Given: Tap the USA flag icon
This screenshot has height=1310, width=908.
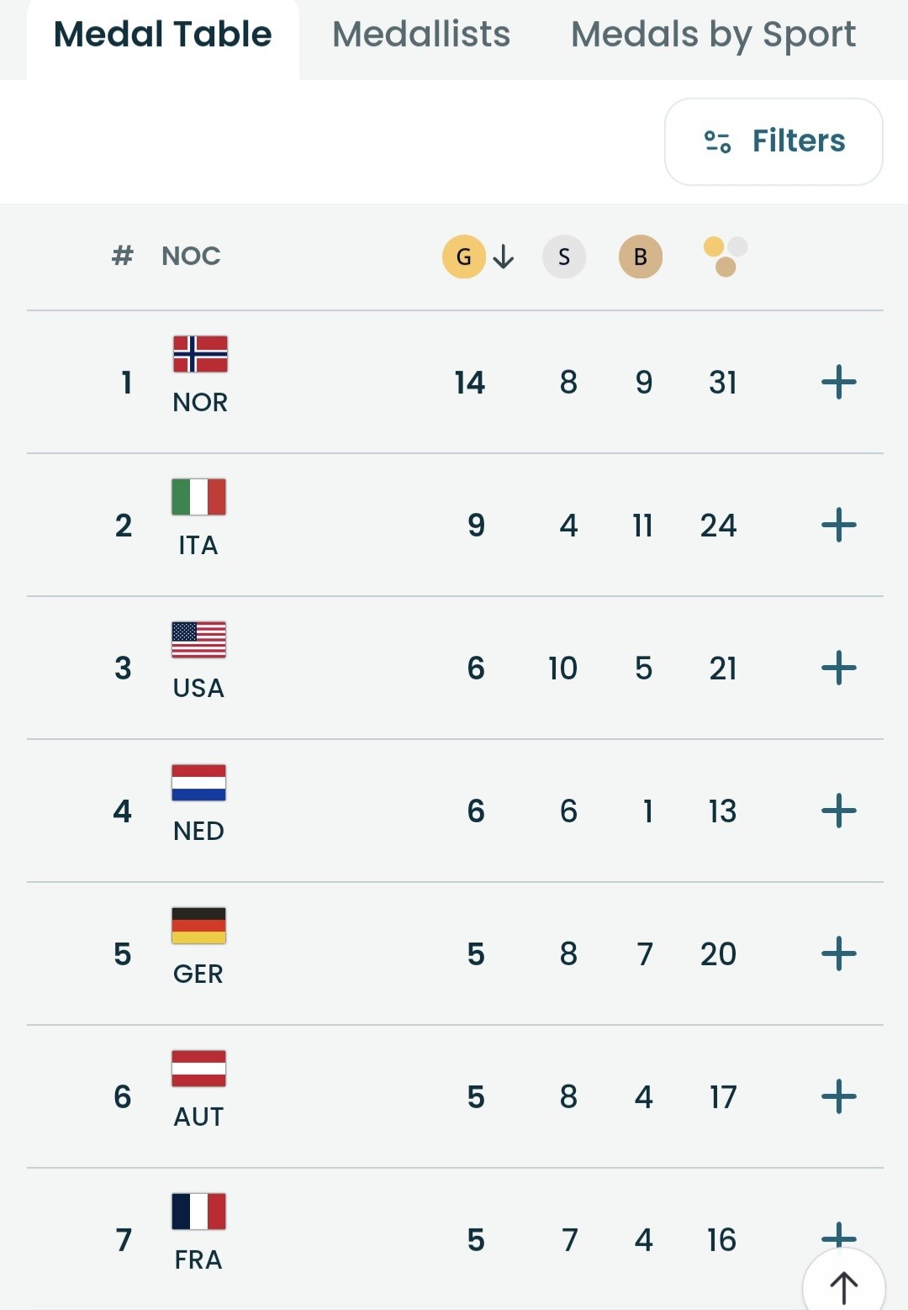Looking at the screenshot, I should pyautogui.click(x=198, y=640).
